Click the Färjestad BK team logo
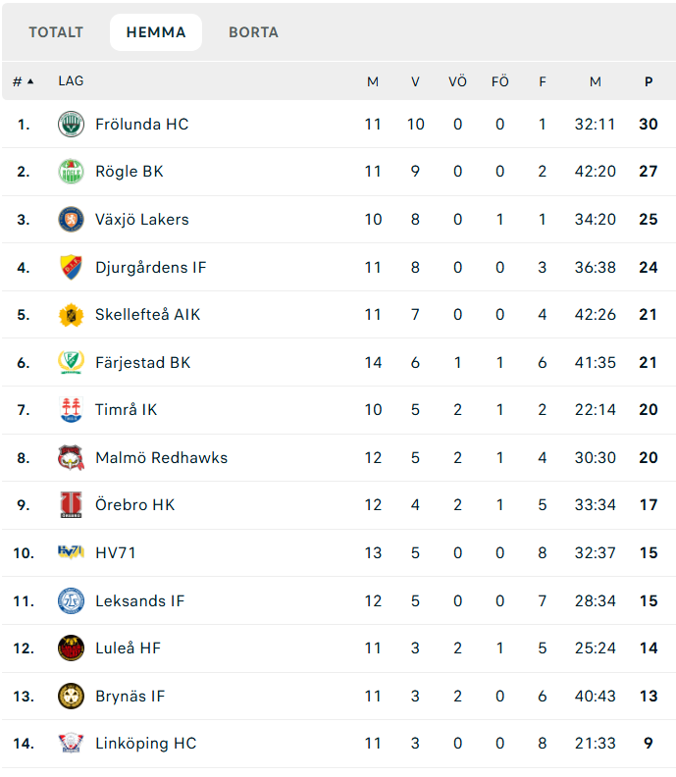 coord(71,363)
